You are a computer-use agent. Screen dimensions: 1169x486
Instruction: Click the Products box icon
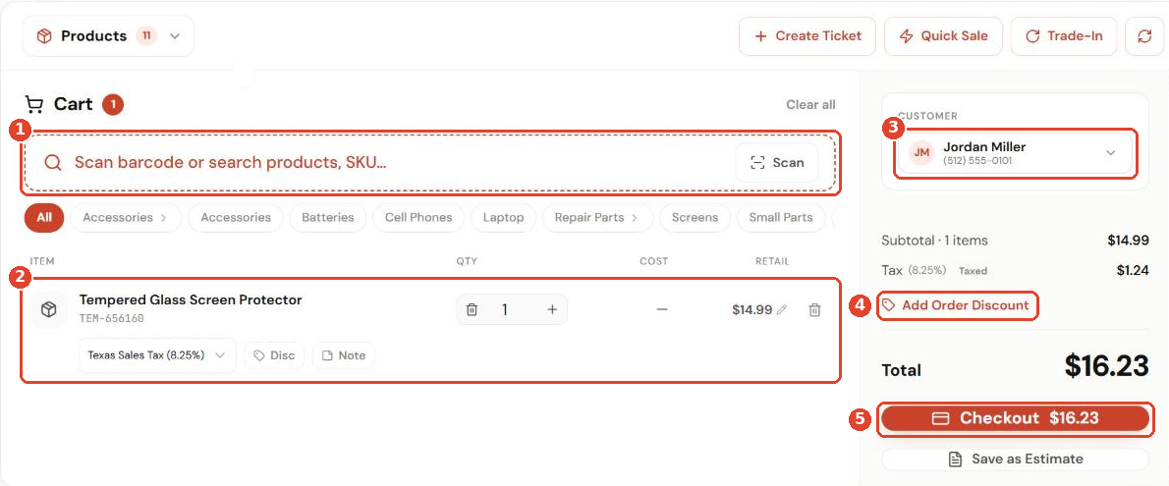45,35
